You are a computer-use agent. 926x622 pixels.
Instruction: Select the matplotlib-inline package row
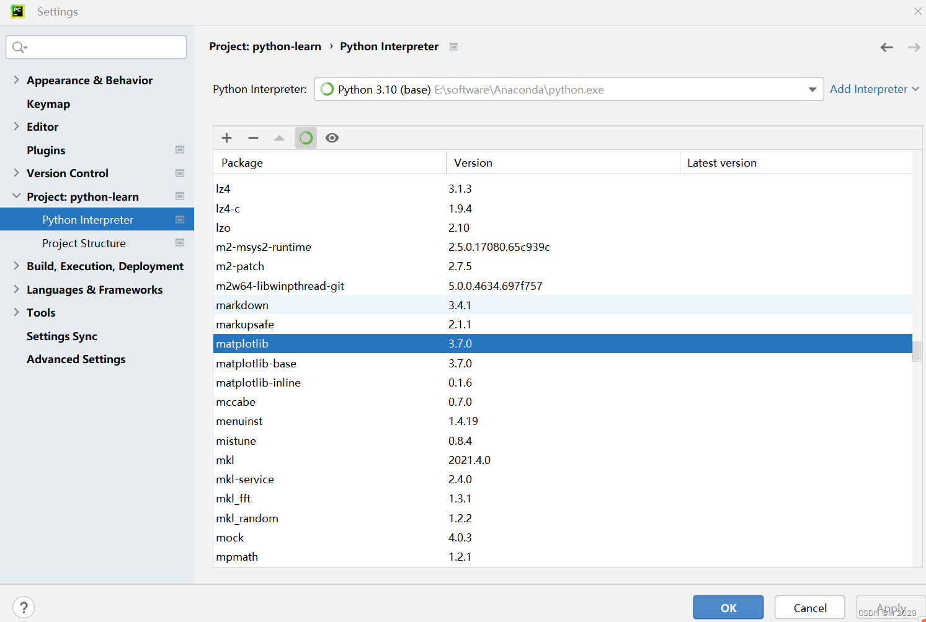pyautogui.click(x=563, y=382)
